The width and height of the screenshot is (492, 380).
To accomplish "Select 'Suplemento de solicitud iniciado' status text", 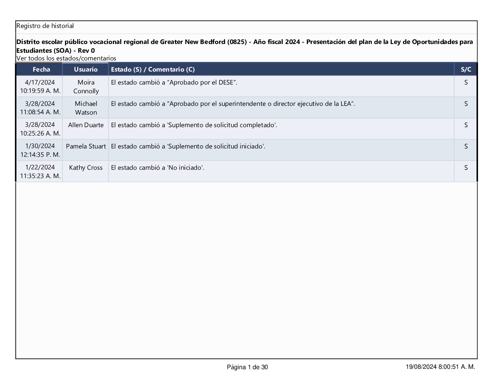I will [188, 146].
